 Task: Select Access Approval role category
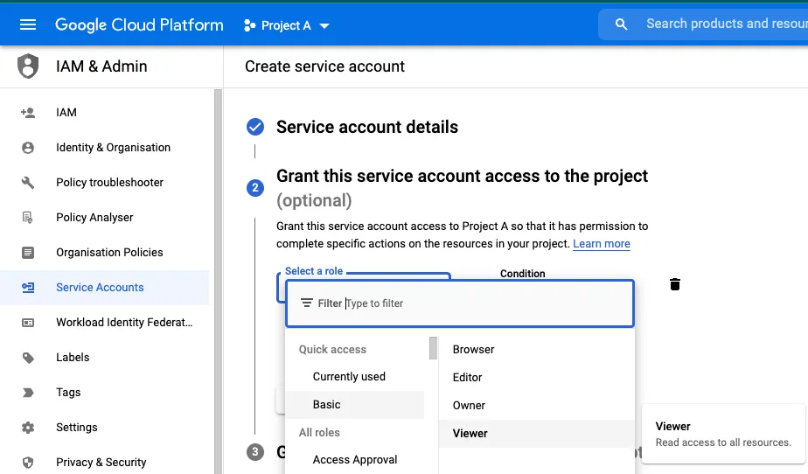pos(354,460)
